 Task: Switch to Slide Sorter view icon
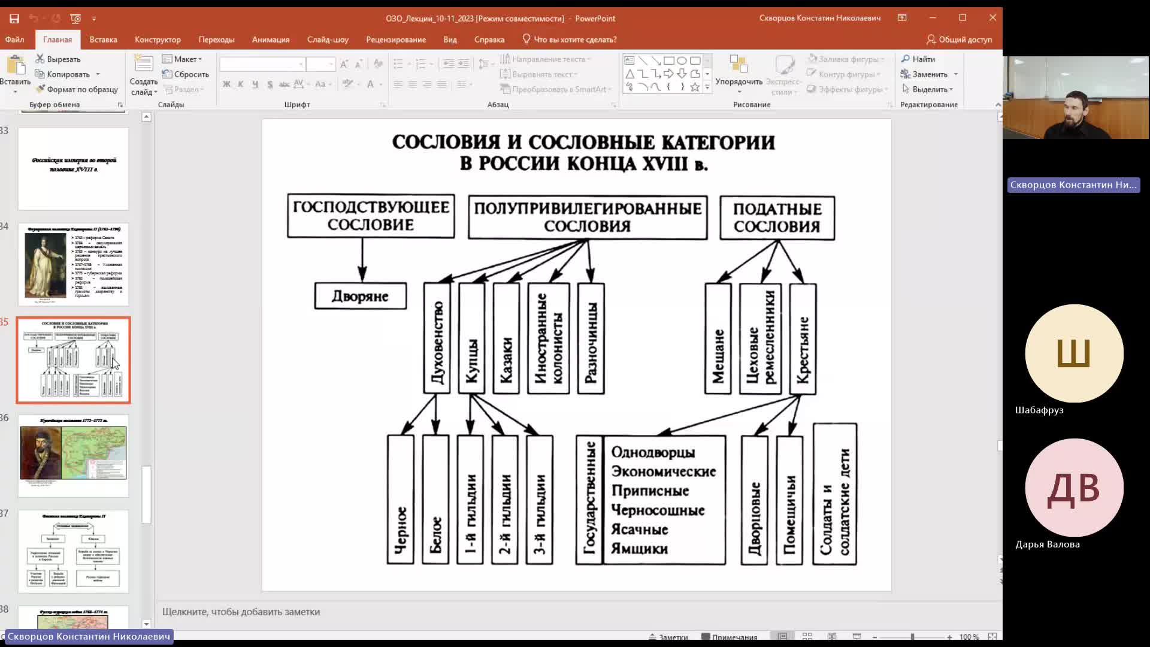(807, 636)
